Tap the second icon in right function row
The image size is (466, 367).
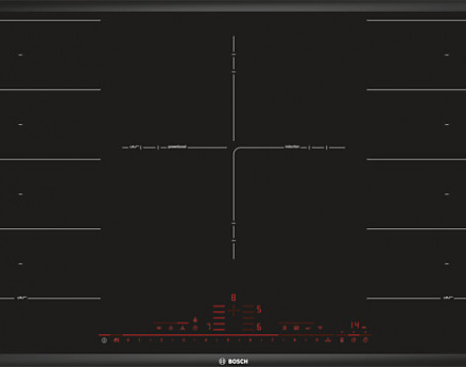[296, 327]
